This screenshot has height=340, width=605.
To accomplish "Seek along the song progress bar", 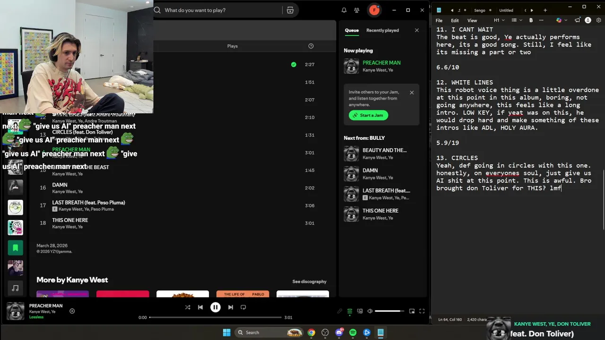I will click(x=216, y=317).
